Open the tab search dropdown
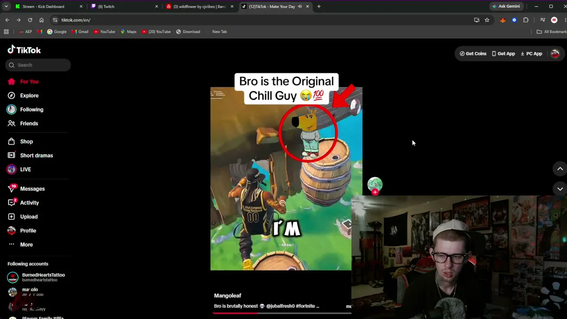Image resolution: width=567 pixels, height=319 pixels. click(x=6, y=7)
